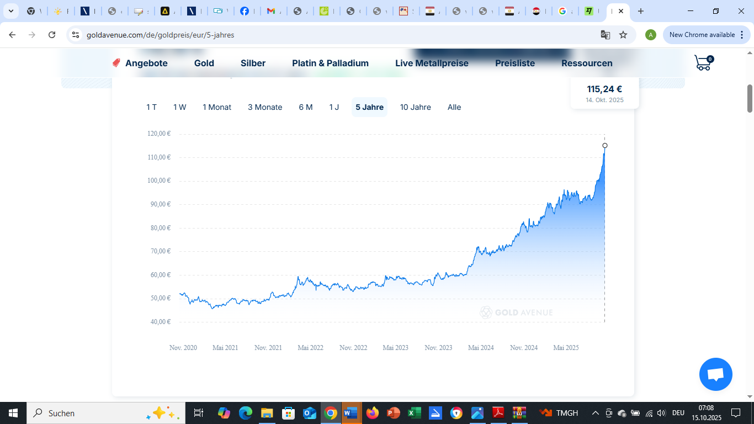Expand the tab search dropdown arrow
The height and width of the screenshot is (424, 754).
pos(10,11)
